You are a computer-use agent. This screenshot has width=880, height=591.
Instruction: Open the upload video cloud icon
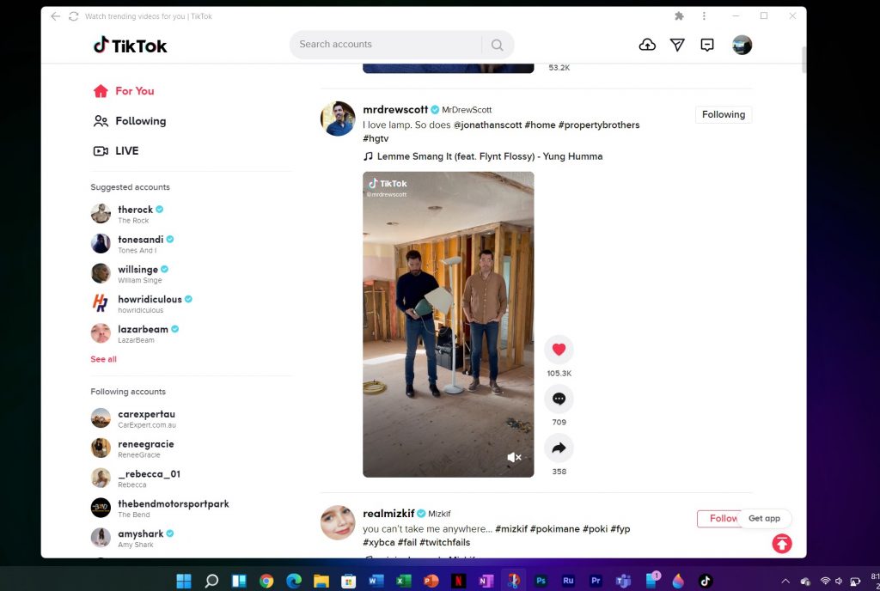pos(647,45)
